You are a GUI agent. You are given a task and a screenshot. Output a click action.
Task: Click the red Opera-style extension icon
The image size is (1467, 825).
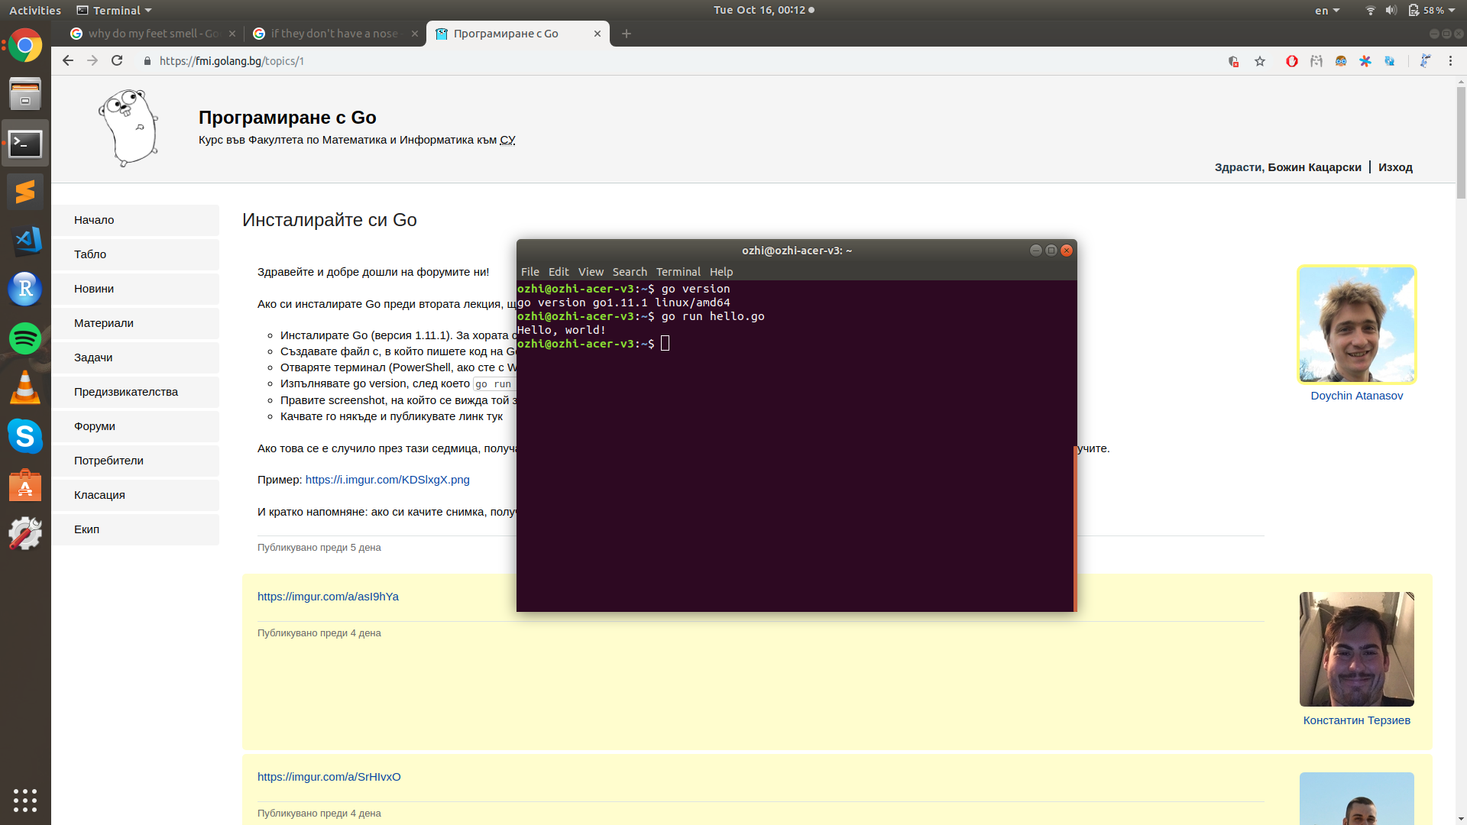tap(1292, 61)
